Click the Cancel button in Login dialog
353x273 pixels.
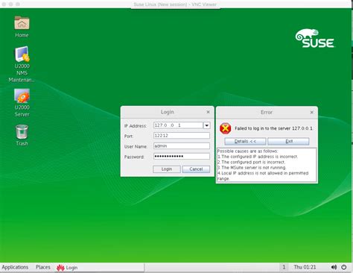pos(196,169)
